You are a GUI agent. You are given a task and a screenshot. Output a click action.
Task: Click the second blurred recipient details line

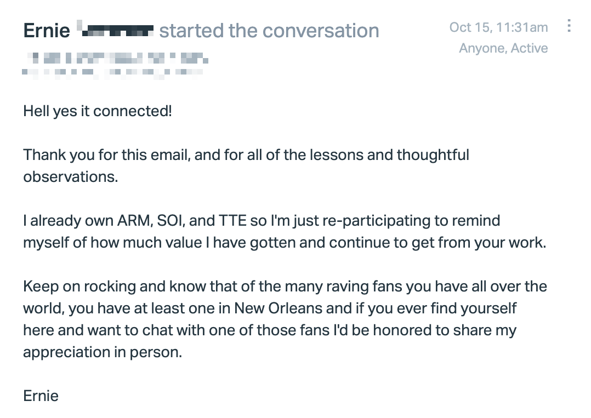point(113,72)
